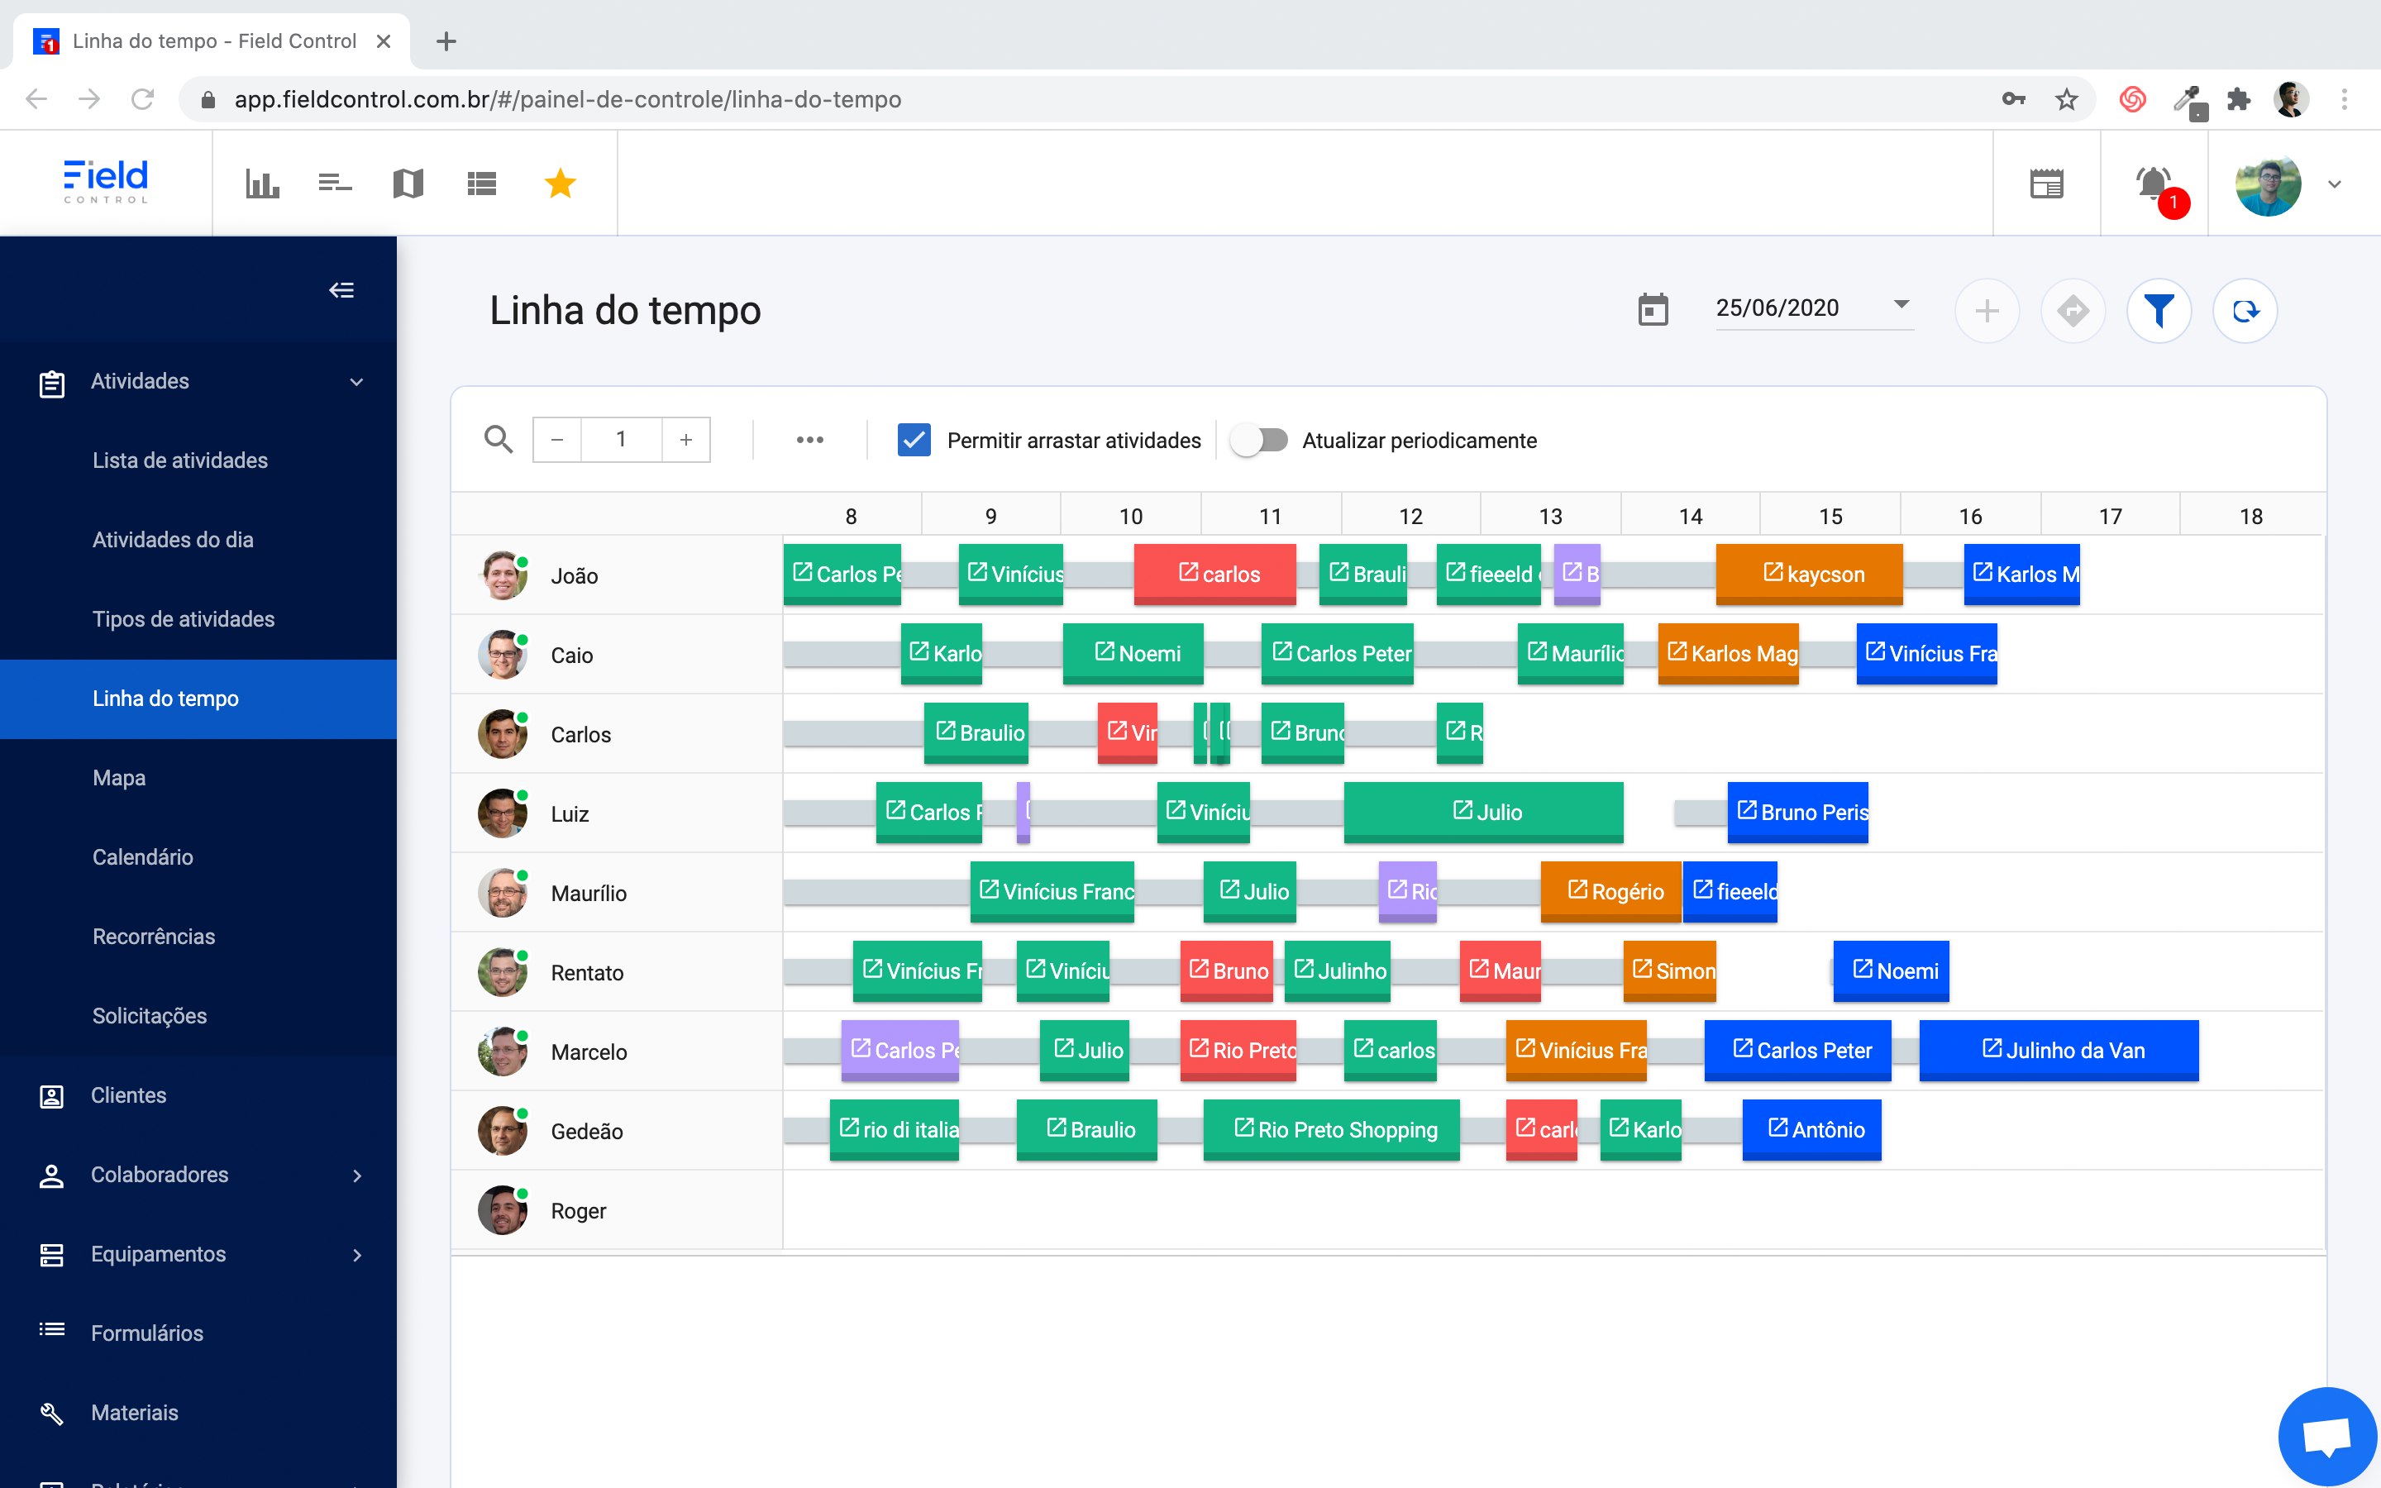2381x1488 pixels.
Task: Click the refresh timeline button
Action: point(2245,311)
